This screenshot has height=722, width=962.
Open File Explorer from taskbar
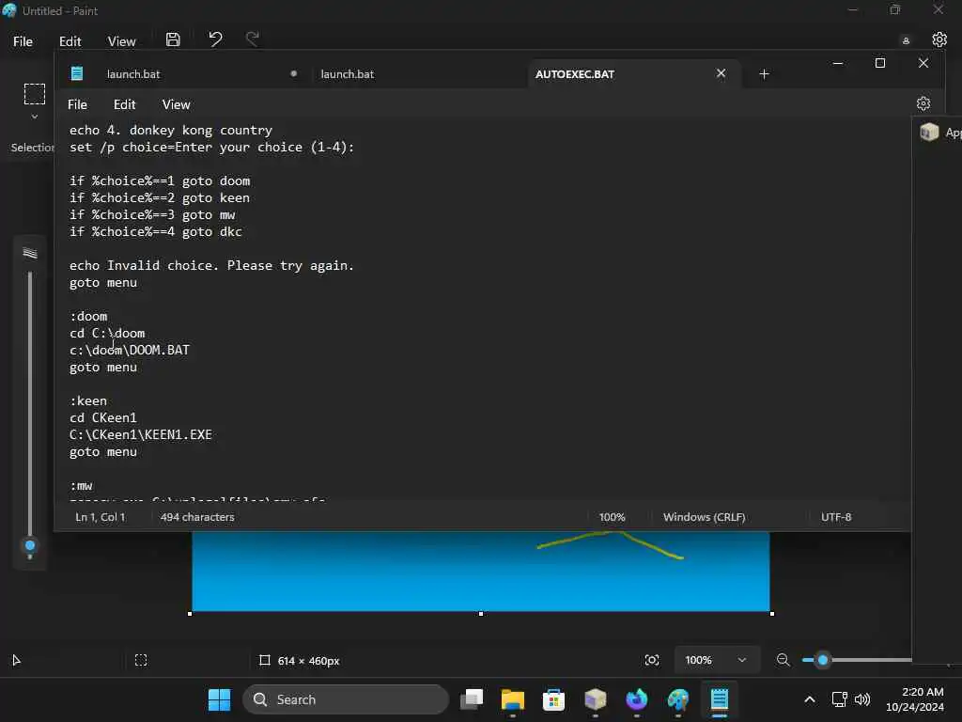512,699
